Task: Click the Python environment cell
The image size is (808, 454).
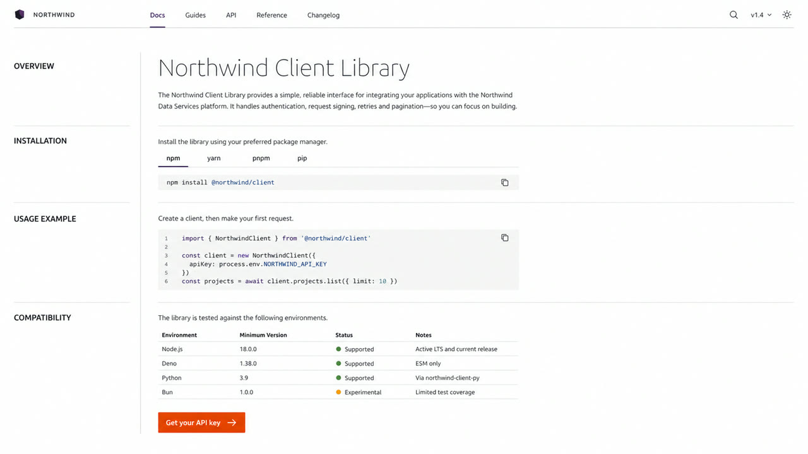Action: click(171, 378)
